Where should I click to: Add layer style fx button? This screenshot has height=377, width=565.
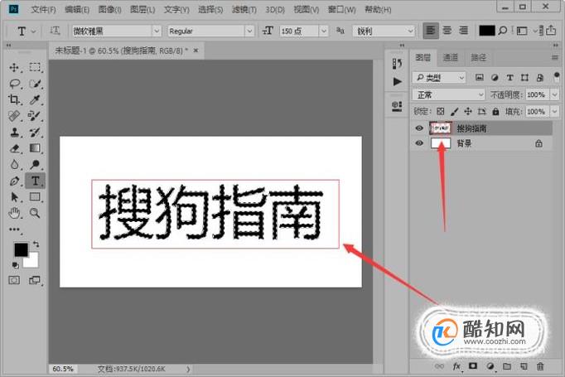(x=456, y=366)
